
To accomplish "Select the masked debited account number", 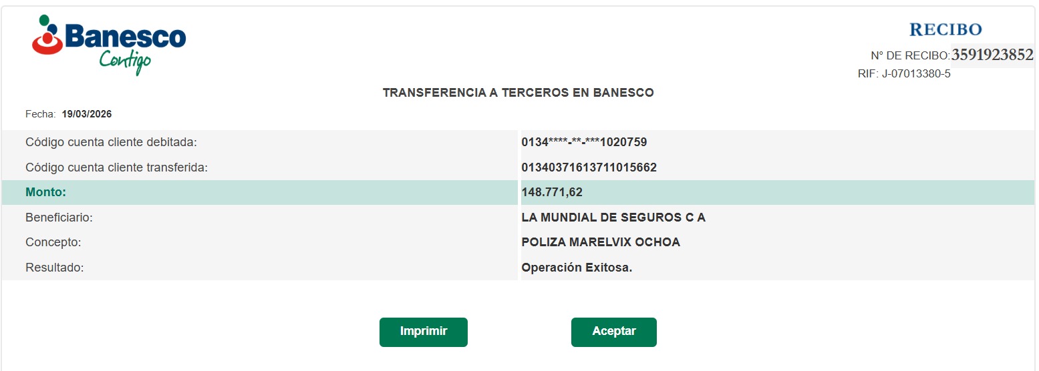I will coord(584,142).
